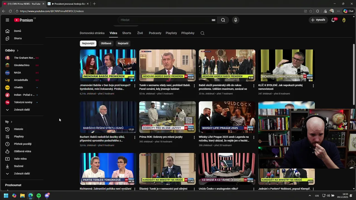Viewport: 356px width, 200px height.
Task: Open Copilot Chat in browser toolbar
Action: (x=348, y=11)
